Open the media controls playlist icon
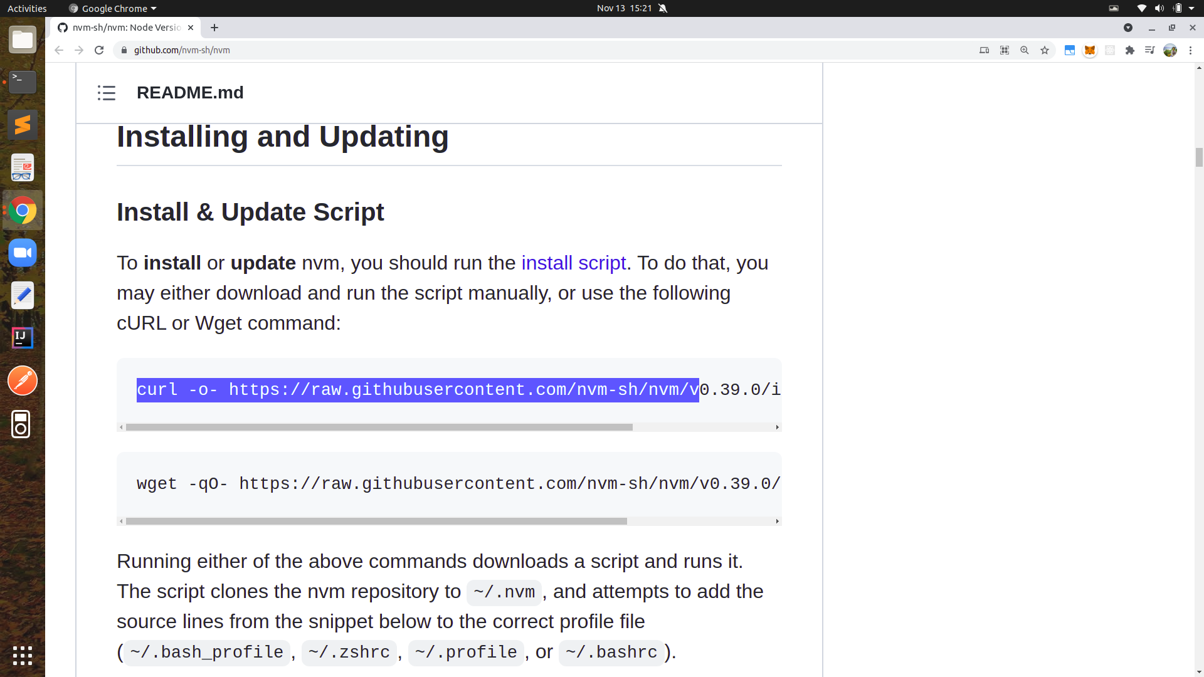The image size is (1204, 677). tap(1149, 50)
